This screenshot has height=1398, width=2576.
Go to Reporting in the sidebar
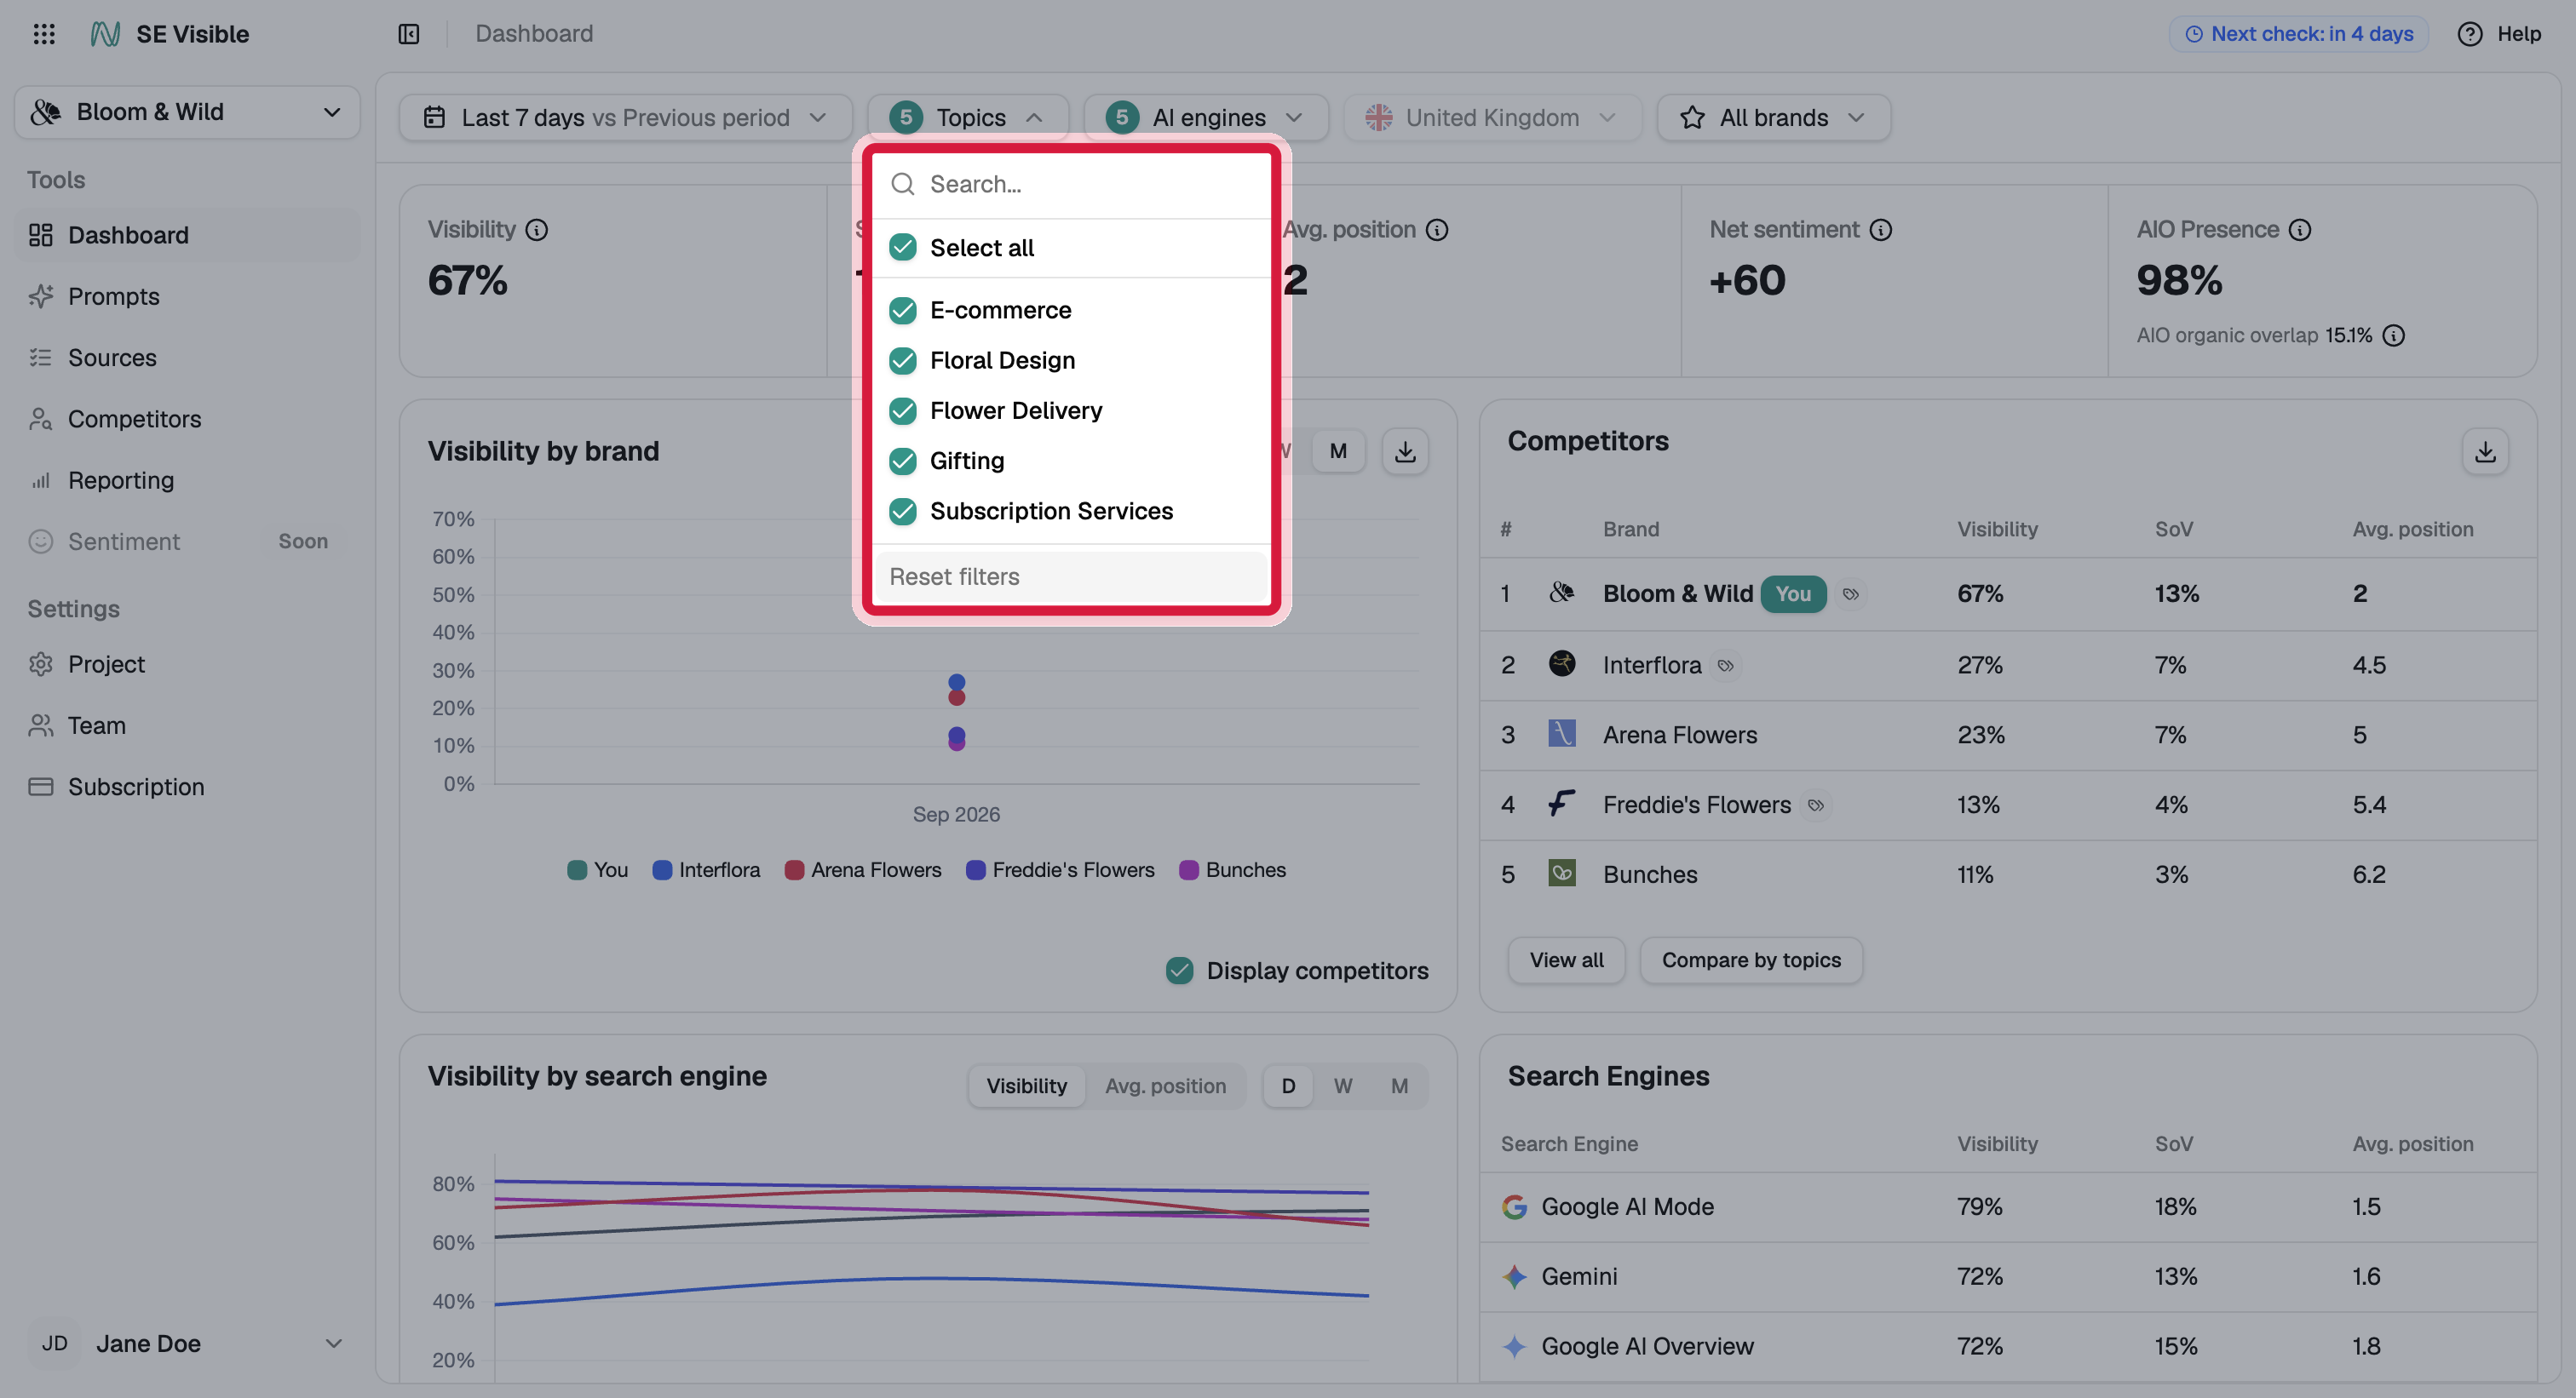point(187,481)
